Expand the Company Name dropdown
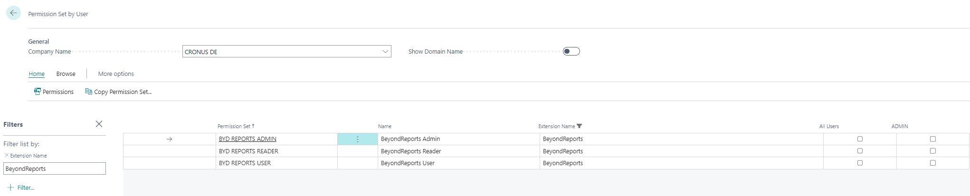The width and height of the screenshot is (970, 196). point(385,52)
